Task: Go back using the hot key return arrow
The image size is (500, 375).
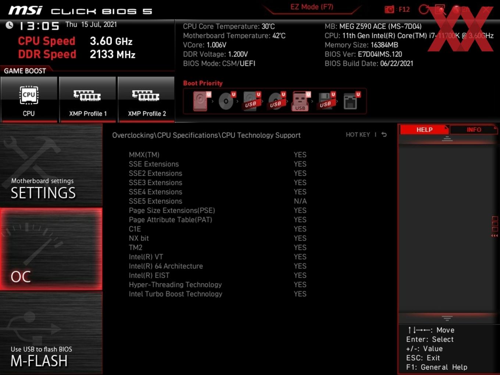Action: [x=384, y=135]
